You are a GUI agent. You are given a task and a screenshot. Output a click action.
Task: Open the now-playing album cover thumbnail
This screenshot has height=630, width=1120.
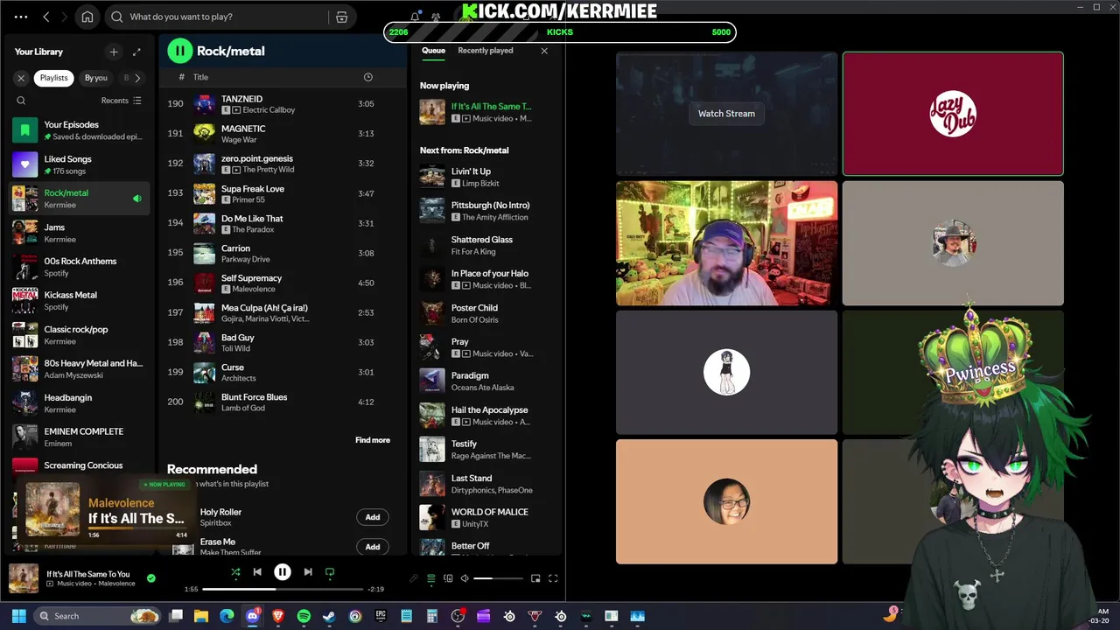[x=24, y=579]
